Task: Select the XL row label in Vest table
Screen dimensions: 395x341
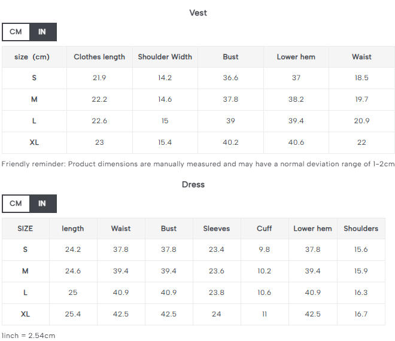Action: pyautogui.click(x=34, y=142)
